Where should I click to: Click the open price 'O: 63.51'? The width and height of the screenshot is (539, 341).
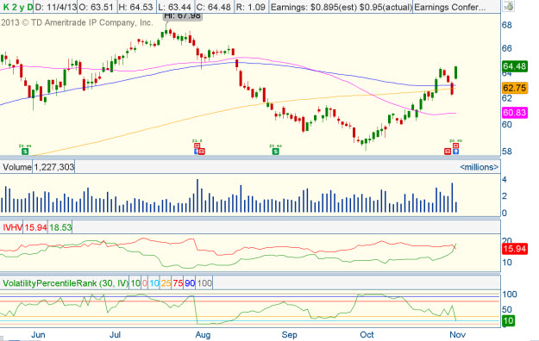pyautogui.click(x=97, y=7)
